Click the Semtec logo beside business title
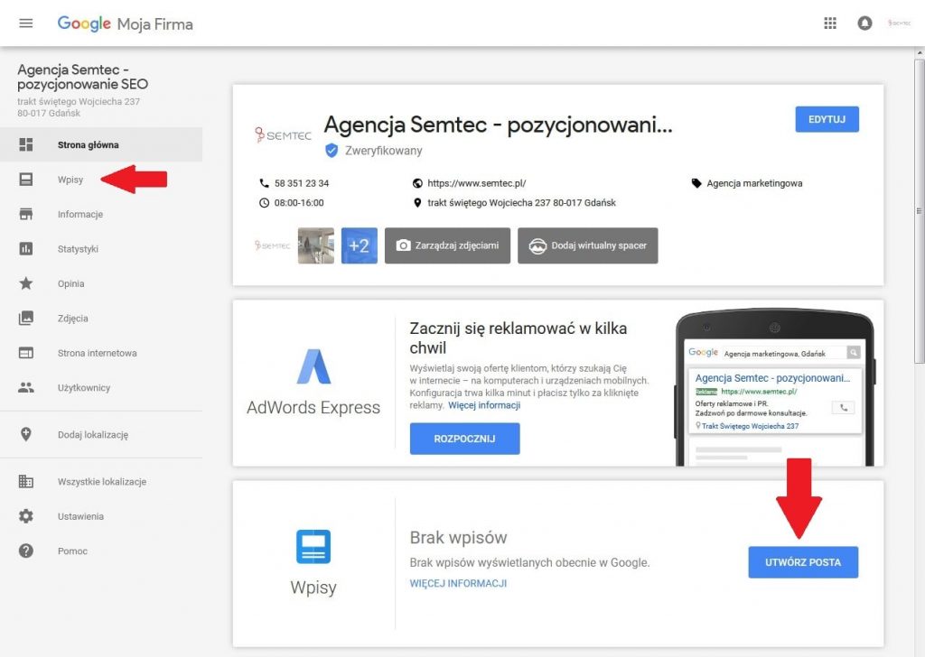Screen dimensions: 925x657 pos(283,135)
